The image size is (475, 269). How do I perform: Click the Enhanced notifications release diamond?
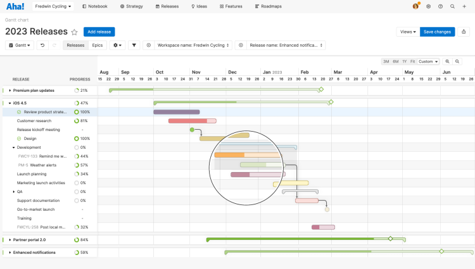pos(441,251)
